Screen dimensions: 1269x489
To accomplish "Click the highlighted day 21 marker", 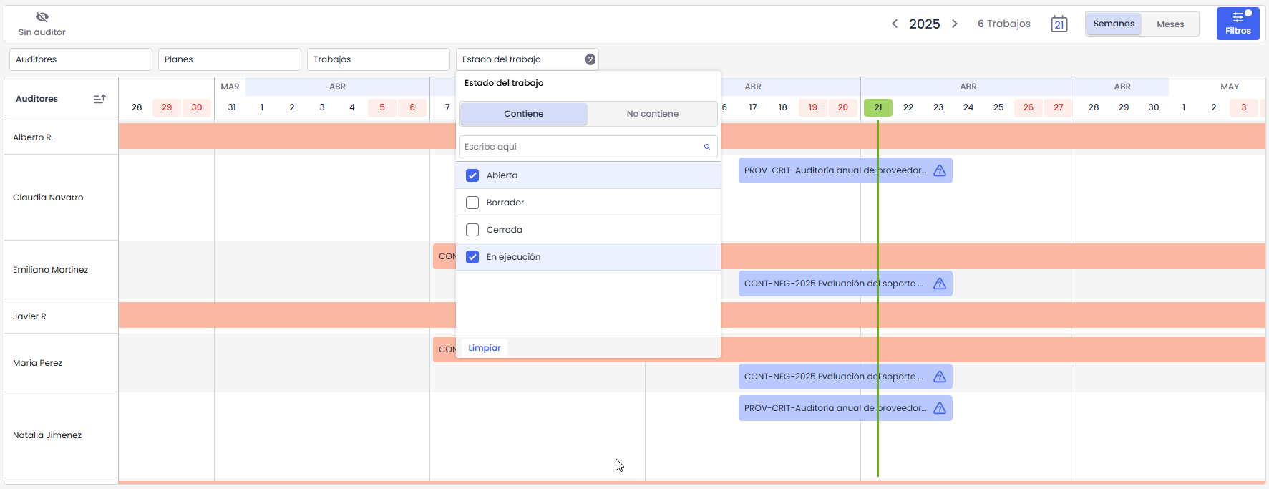I will click(877, 107).
